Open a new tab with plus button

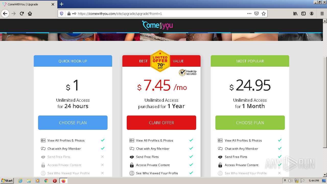pyautogui.click(x=62, y=4)
